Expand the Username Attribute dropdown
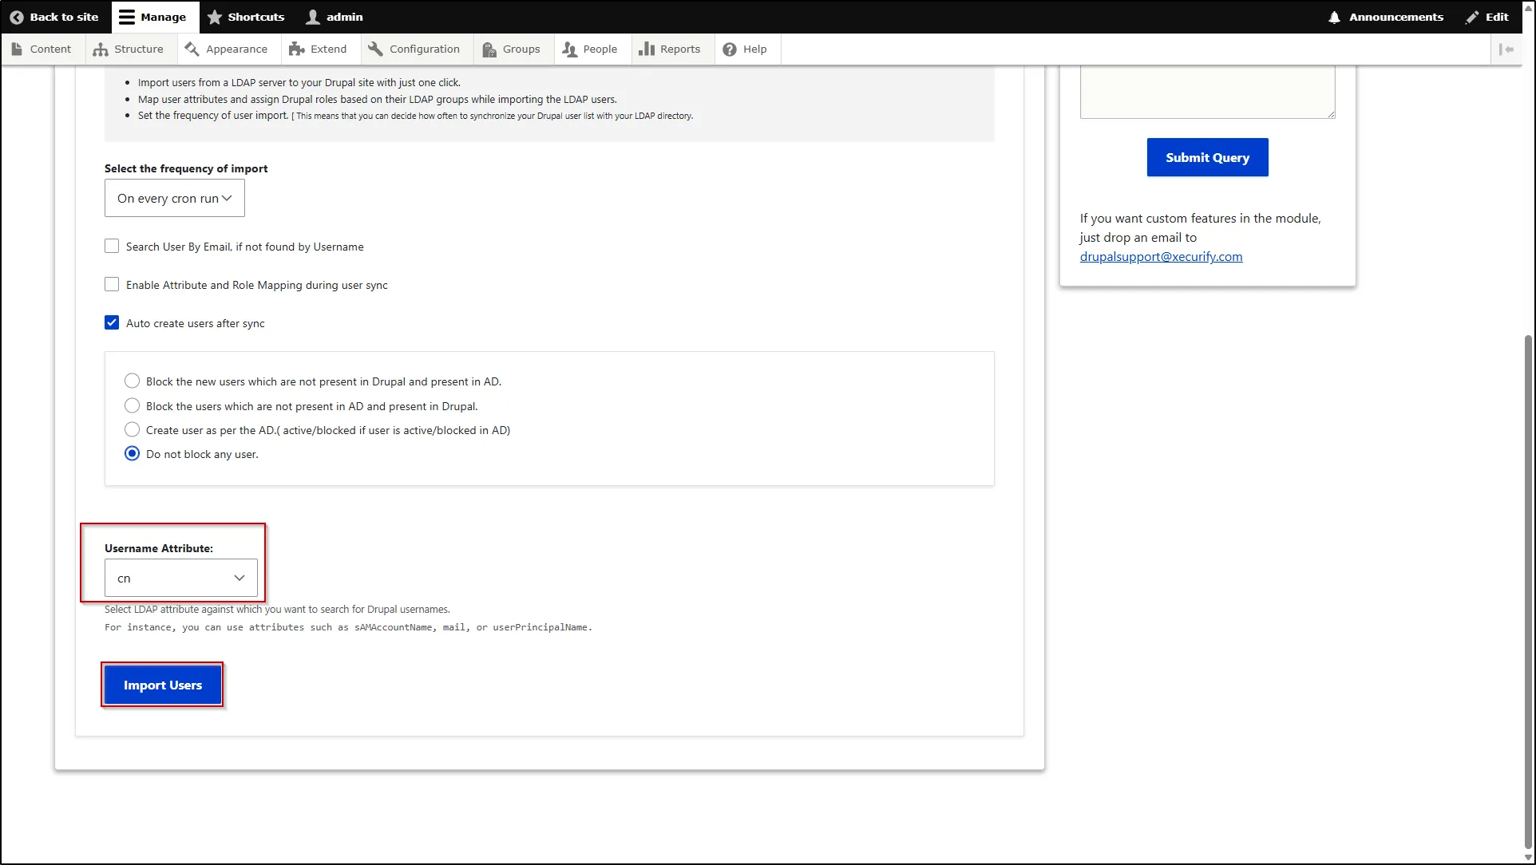 pos(180,578)
